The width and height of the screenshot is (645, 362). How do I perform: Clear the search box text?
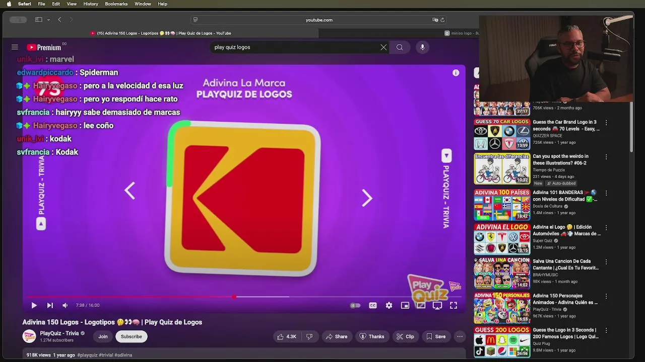pyautogui.click(x=383, y=47)
